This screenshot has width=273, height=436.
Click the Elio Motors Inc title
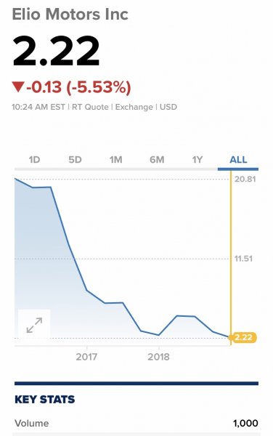pyautogui.click(x=70, y=15)
